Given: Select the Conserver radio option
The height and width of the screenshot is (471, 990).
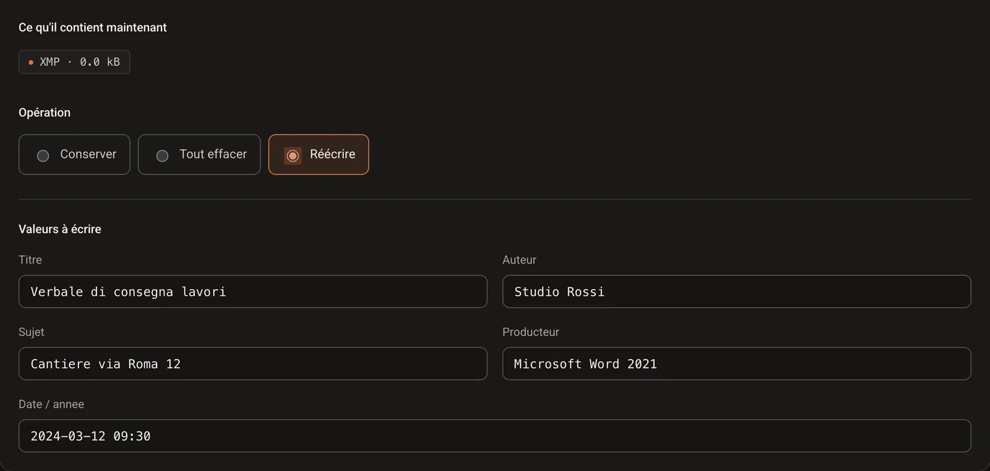Looking at the screenshot, I should tap(74, 155).
